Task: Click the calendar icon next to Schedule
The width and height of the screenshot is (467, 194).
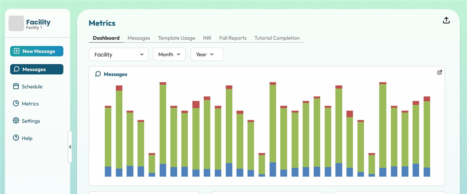Action: (x=16, y=86)
